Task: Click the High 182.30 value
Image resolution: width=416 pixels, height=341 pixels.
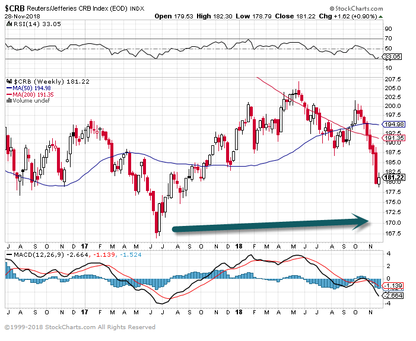Action: coord(214,16)
